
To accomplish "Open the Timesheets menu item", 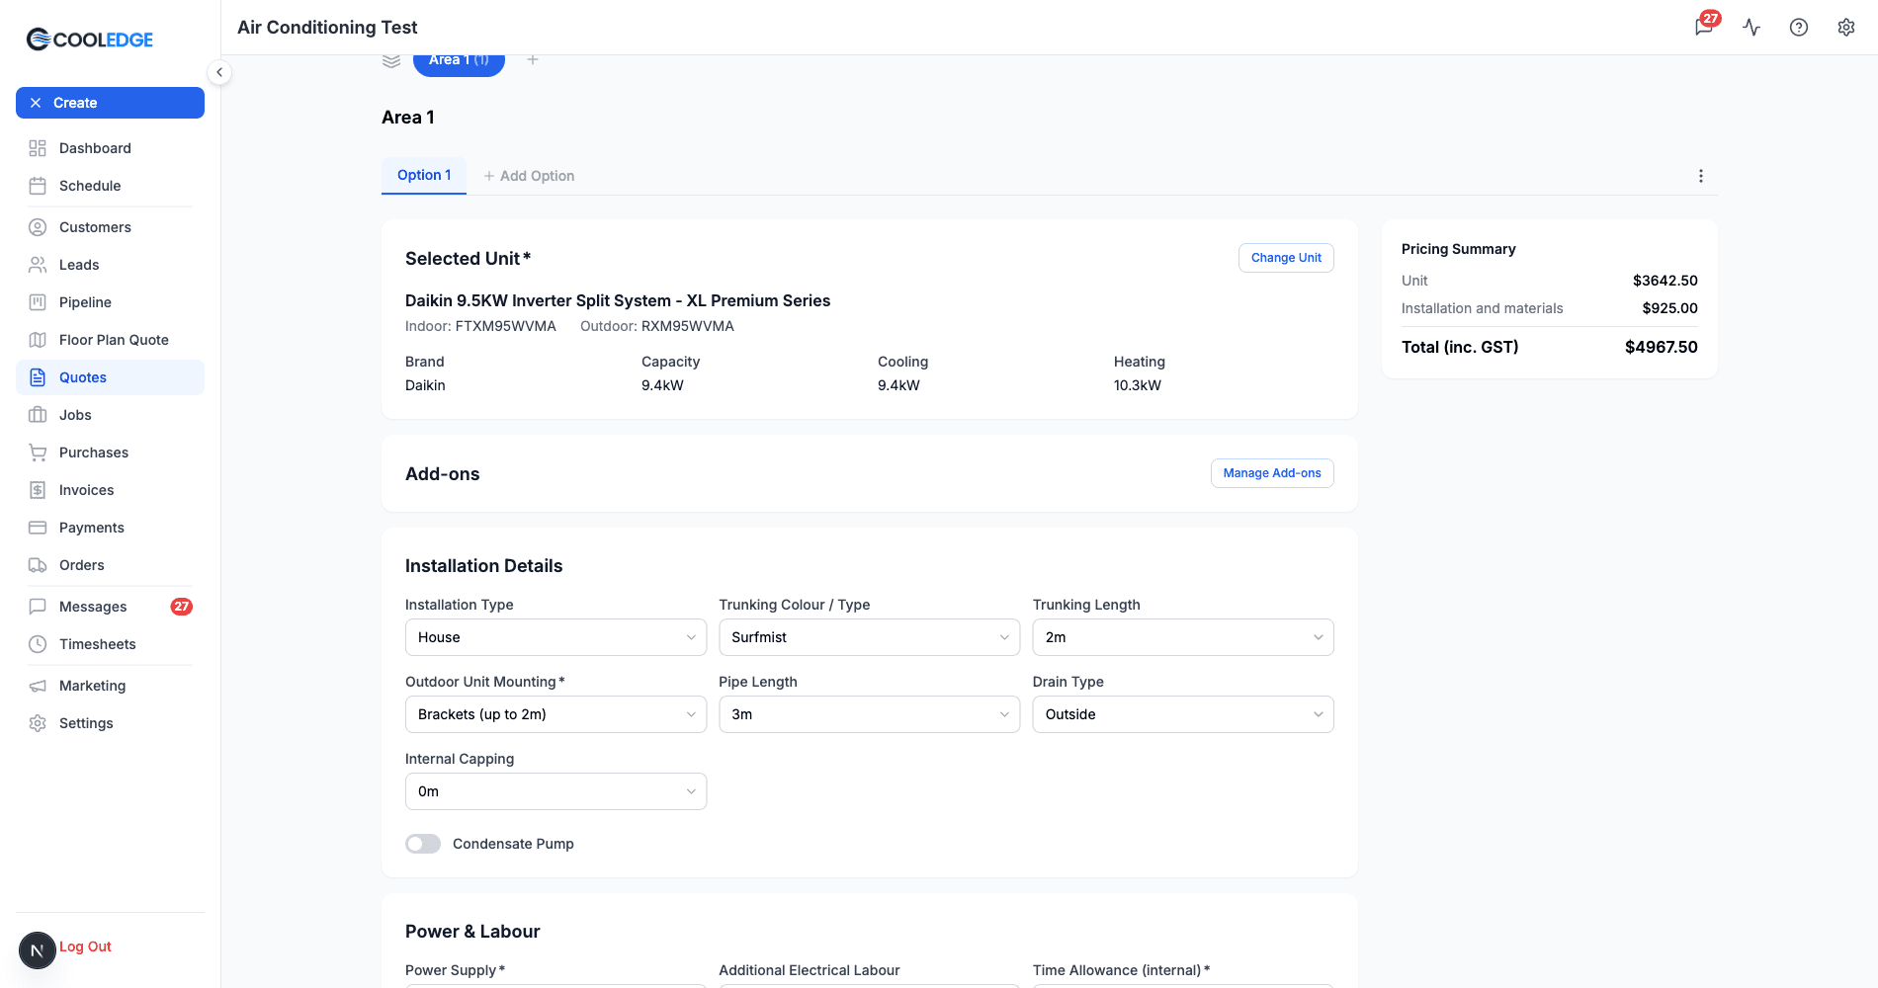I will [110, 644].
